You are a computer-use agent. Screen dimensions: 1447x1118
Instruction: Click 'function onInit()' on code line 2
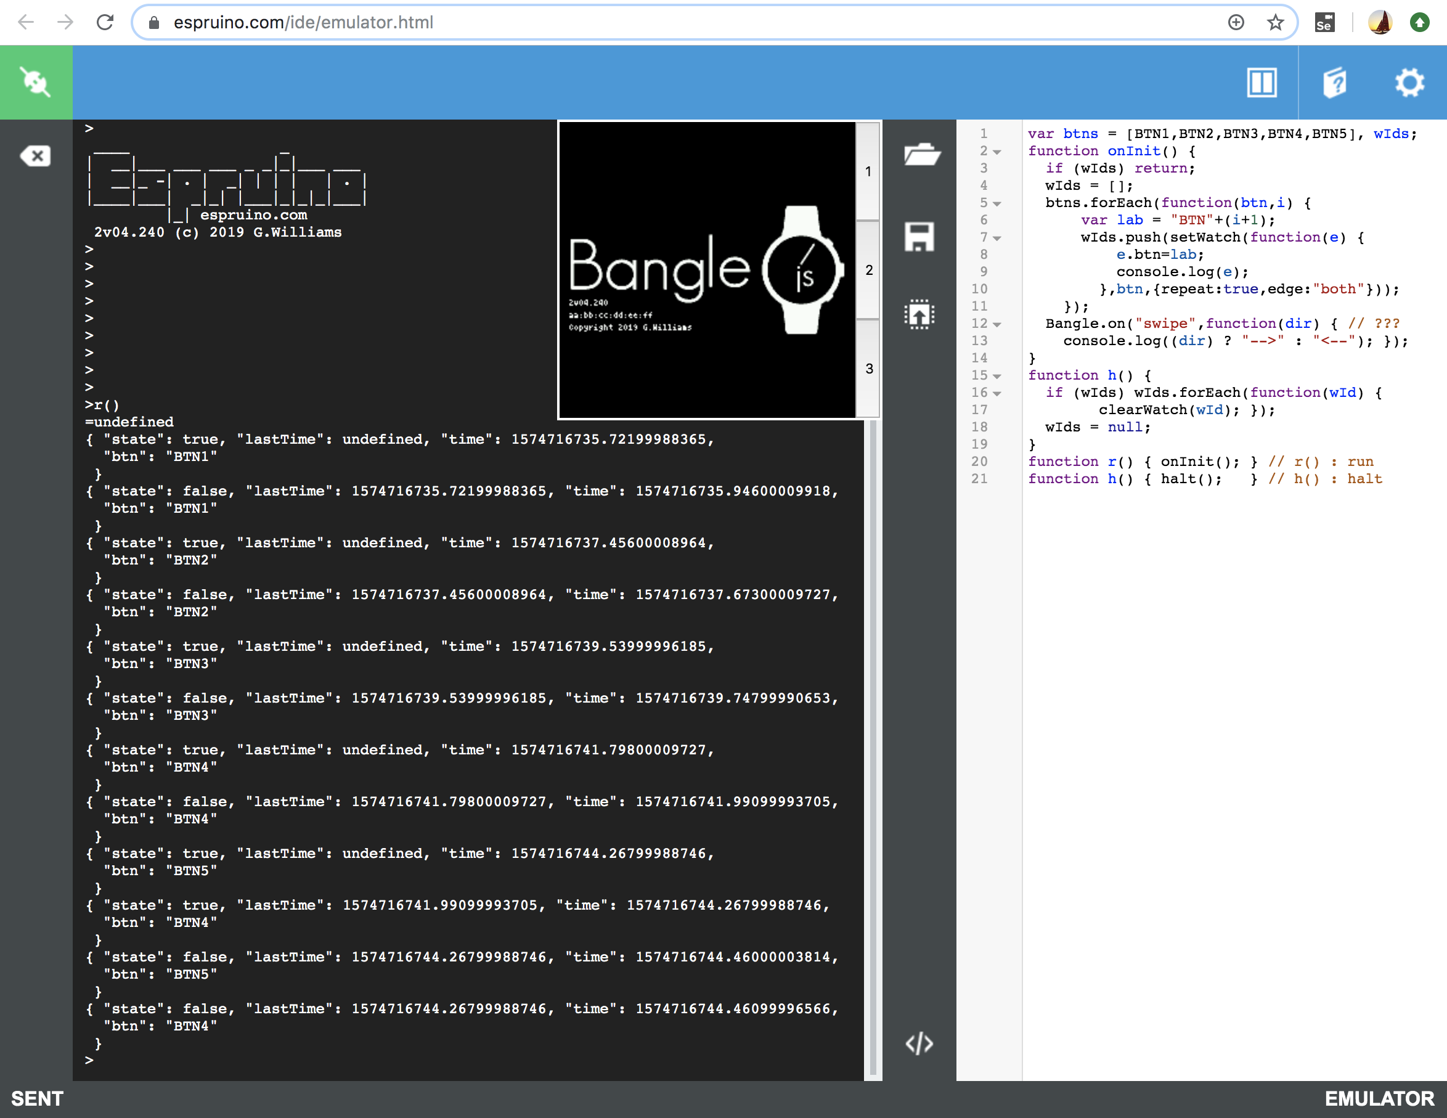click(x=1112, y=151)
